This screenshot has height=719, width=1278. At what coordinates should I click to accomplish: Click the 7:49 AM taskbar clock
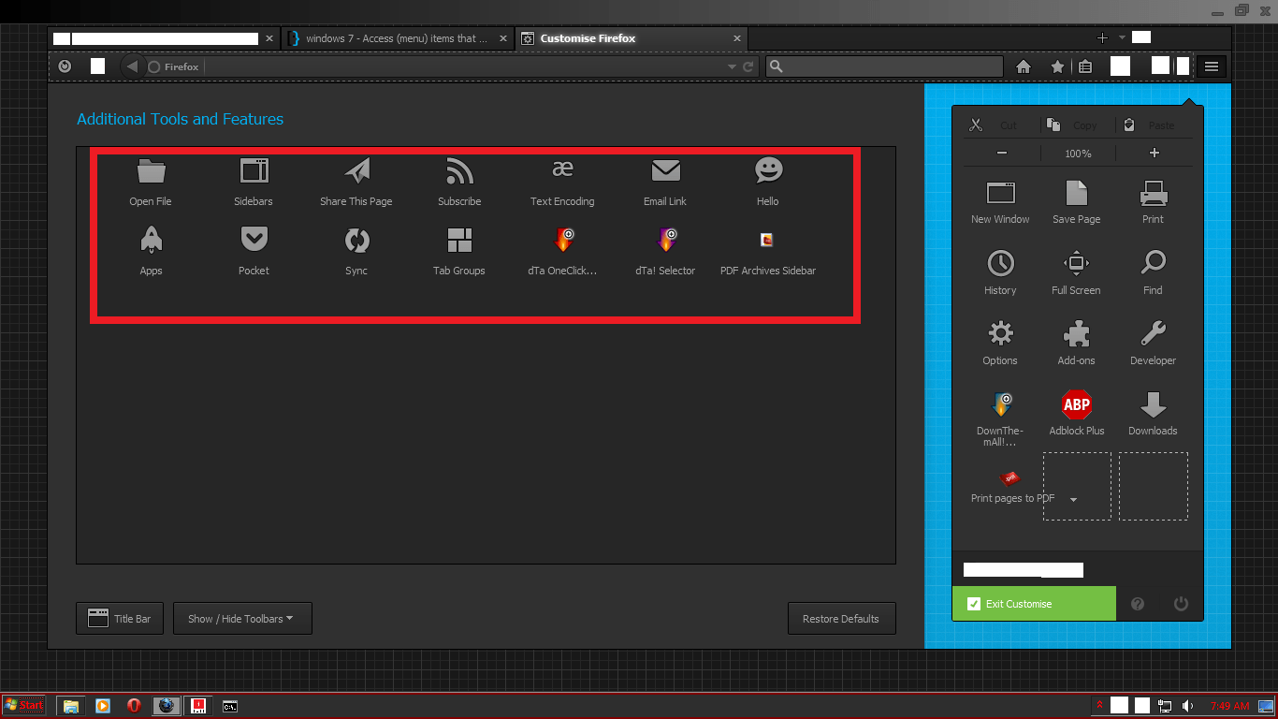tap(1229, 706)
